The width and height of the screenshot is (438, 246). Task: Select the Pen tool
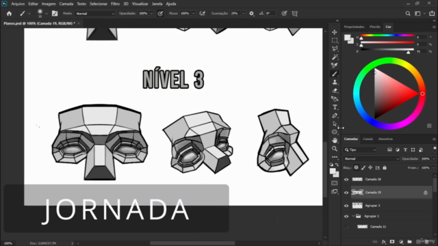[335, 115]
